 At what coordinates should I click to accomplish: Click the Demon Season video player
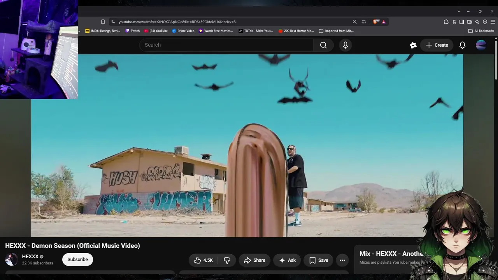point(247,145)
